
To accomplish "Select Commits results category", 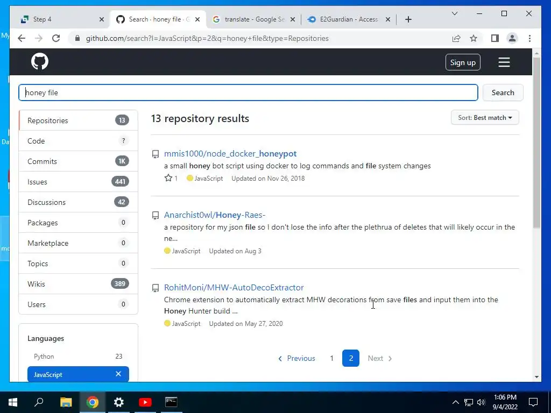I will pyautogui.click(x=78, y=161).
